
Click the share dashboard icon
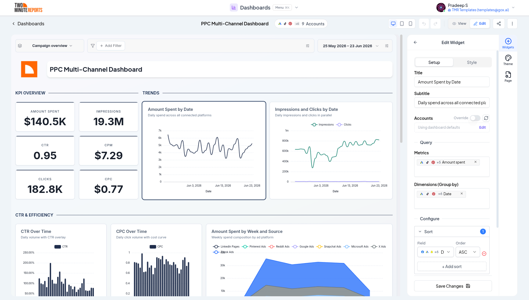[x=499, y=24]
